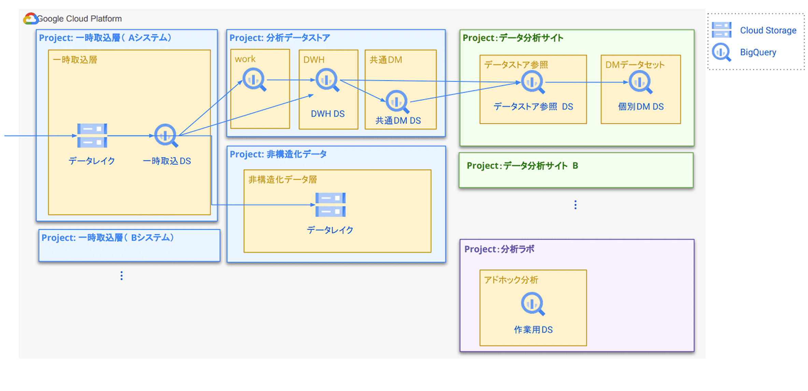Click the Project: 分析ラボ title
The width and height of the screenshot is (808, 391).
499,249
